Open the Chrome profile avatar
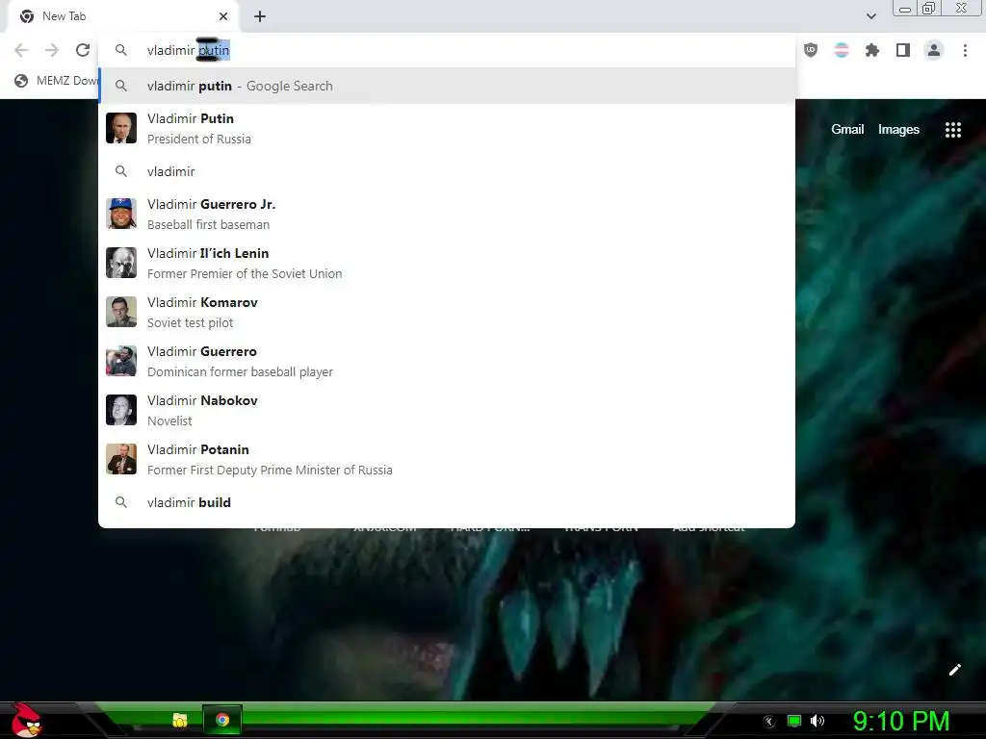Viewport: 986px width, 739px height. [934, 50]
